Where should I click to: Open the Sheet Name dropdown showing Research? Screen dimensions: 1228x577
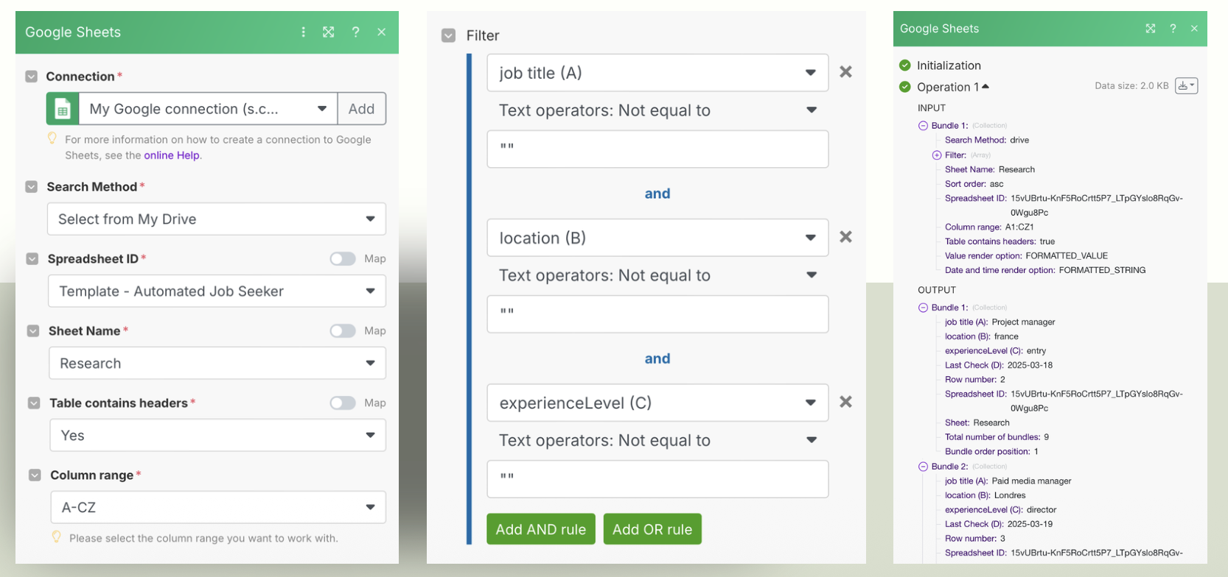tap(217, 363)
